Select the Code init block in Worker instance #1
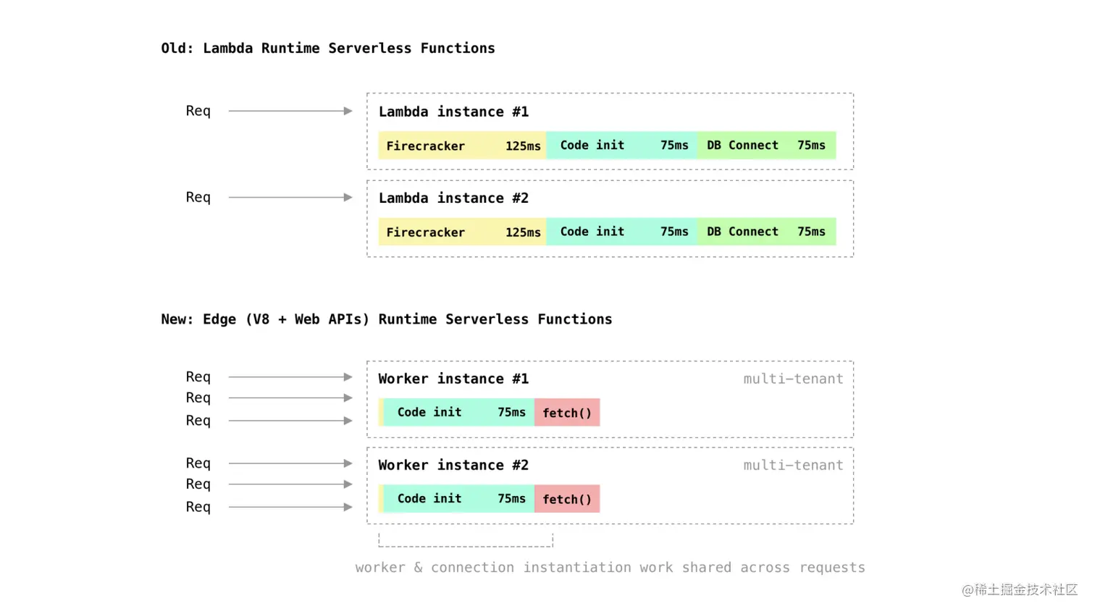The width and height of the screenshot is (1095, 614). coord(459,413)
